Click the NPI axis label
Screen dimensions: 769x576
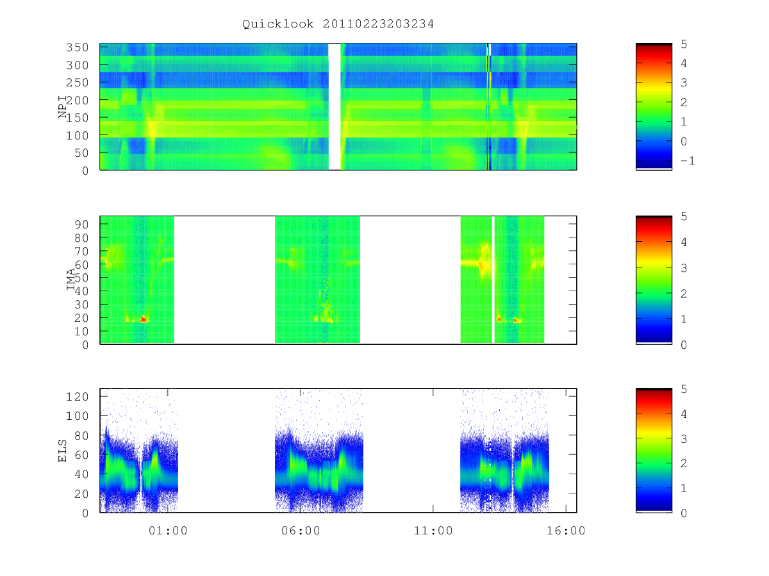coord(63,107)
